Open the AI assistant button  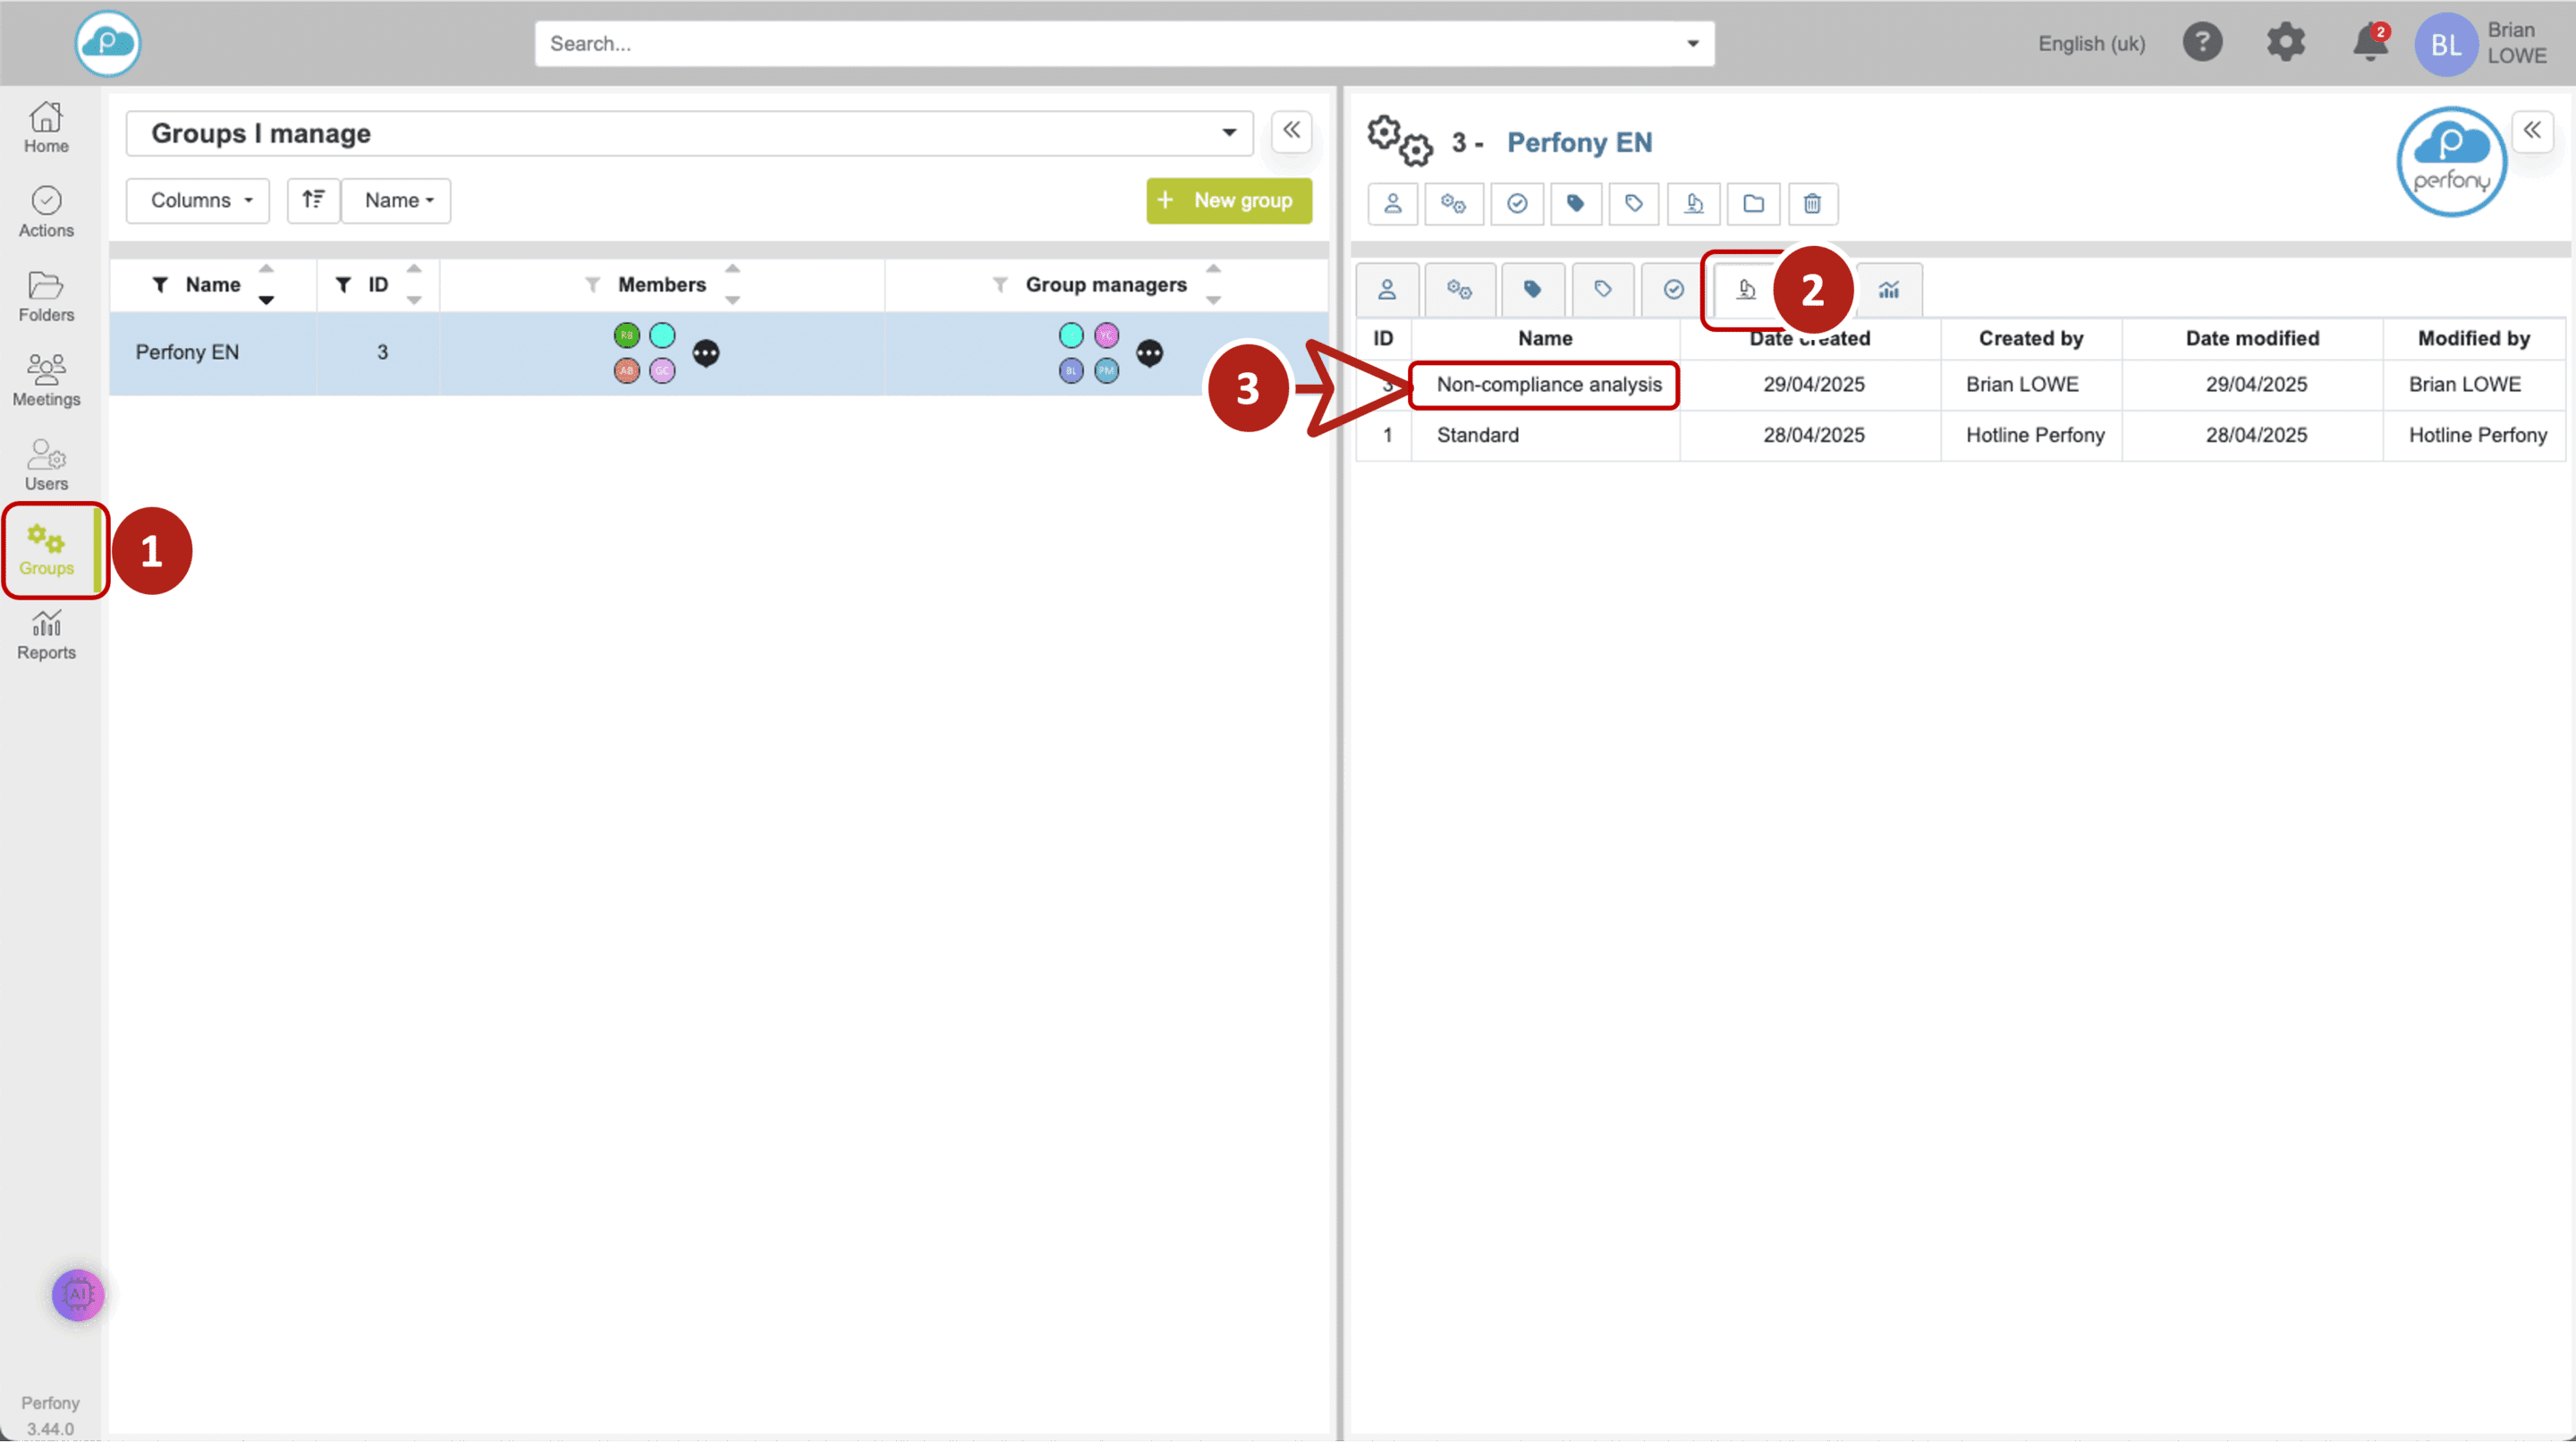pyautogui.click(x=78, y=1295)
